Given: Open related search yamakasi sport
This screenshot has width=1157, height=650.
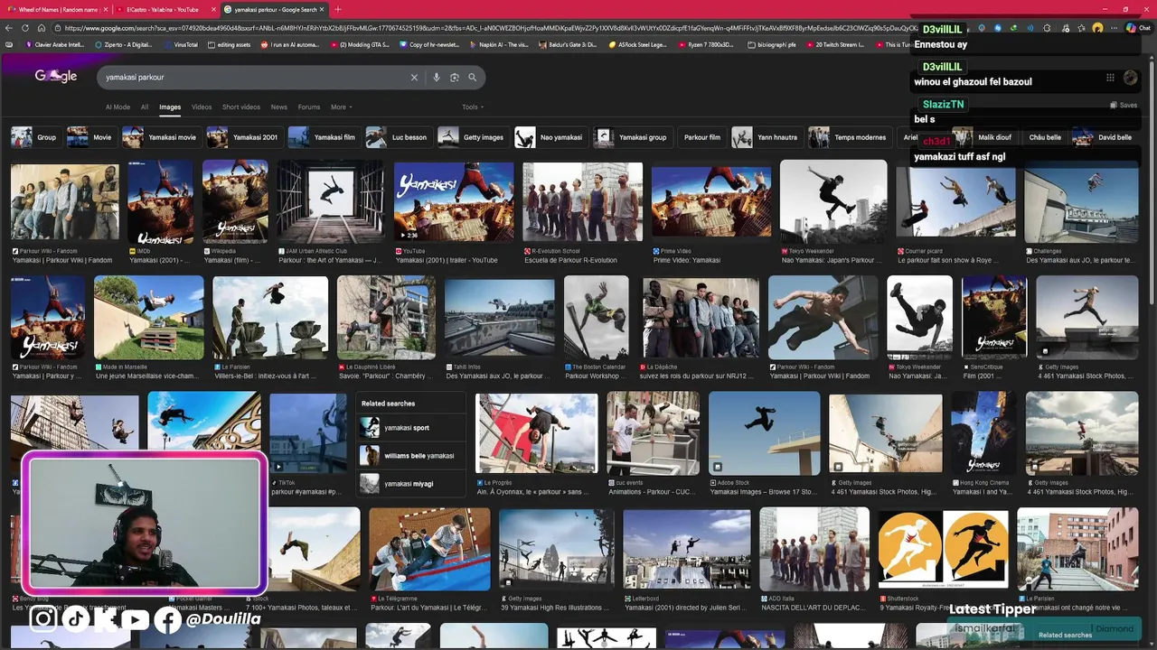Looking at the screenshot, I should click(412, 428).
